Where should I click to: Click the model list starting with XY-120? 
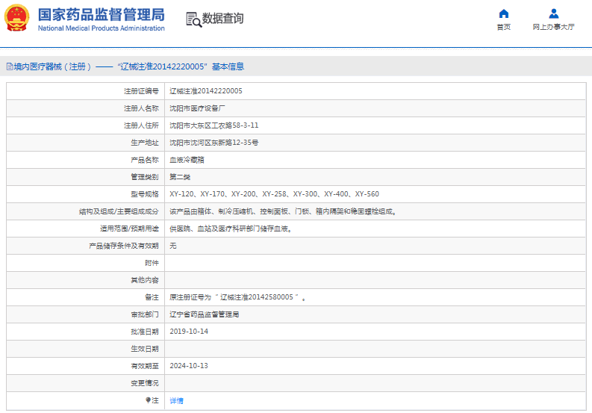[274, 193]
